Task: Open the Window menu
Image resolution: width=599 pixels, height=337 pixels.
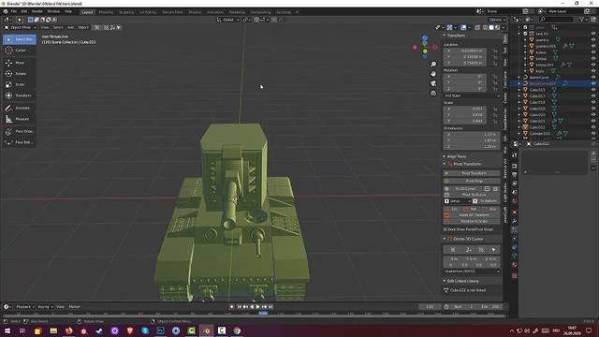Action: tap(53, 12)
